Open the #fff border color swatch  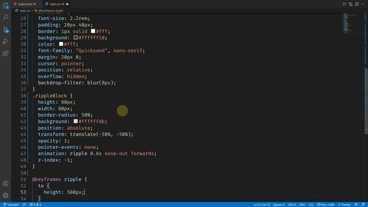tap(93, 31)
